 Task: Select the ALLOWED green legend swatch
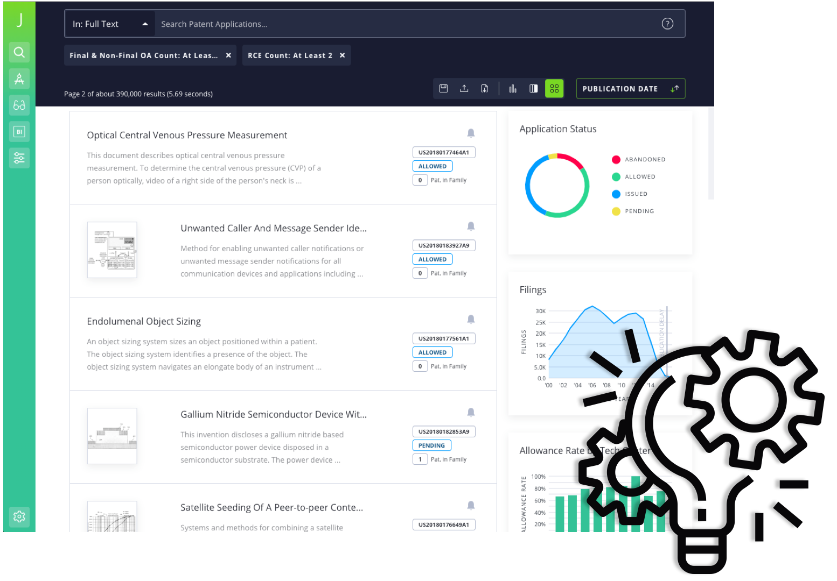coord(616,176)
